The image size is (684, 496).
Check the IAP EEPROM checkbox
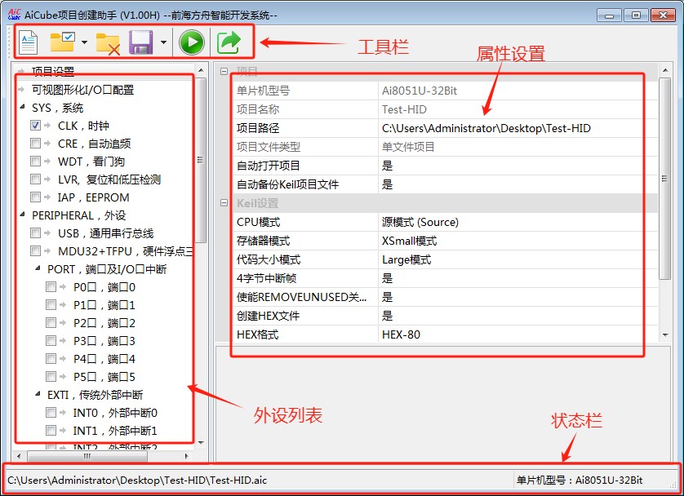pos(35,197)
